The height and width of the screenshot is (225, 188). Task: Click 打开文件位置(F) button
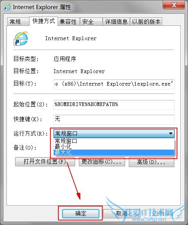coord(45,162)
